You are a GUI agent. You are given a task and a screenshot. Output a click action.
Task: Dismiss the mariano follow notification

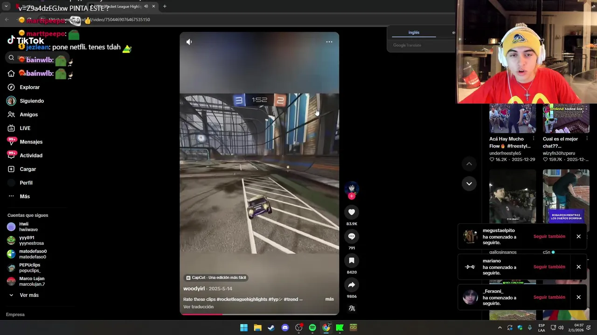(578, 267)
